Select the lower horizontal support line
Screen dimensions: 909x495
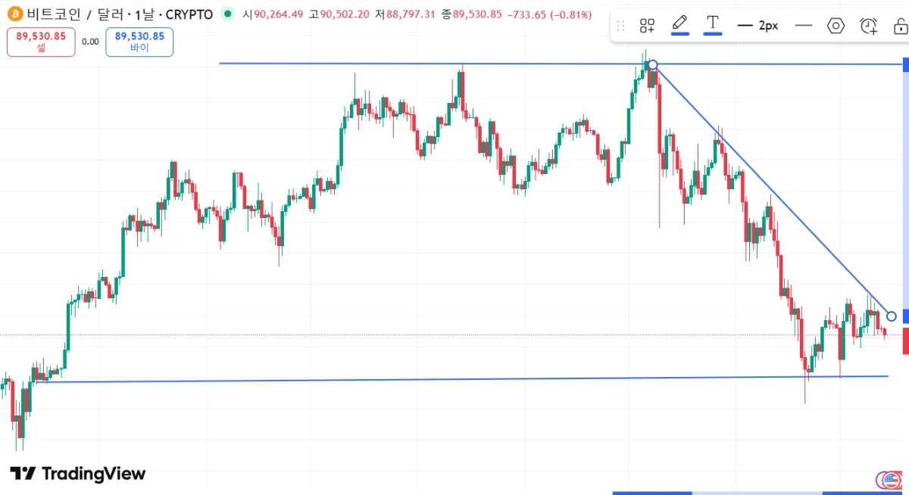pos(454,378)
